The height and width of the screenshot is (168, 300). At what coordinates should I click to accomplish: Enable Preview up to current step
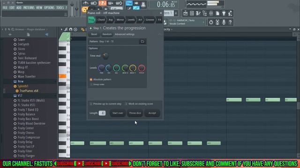tap(91, 104)
